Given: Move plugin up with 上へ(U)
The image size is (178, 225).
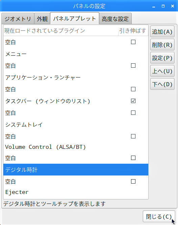Looking at the screenshot, I should (162, 71).
